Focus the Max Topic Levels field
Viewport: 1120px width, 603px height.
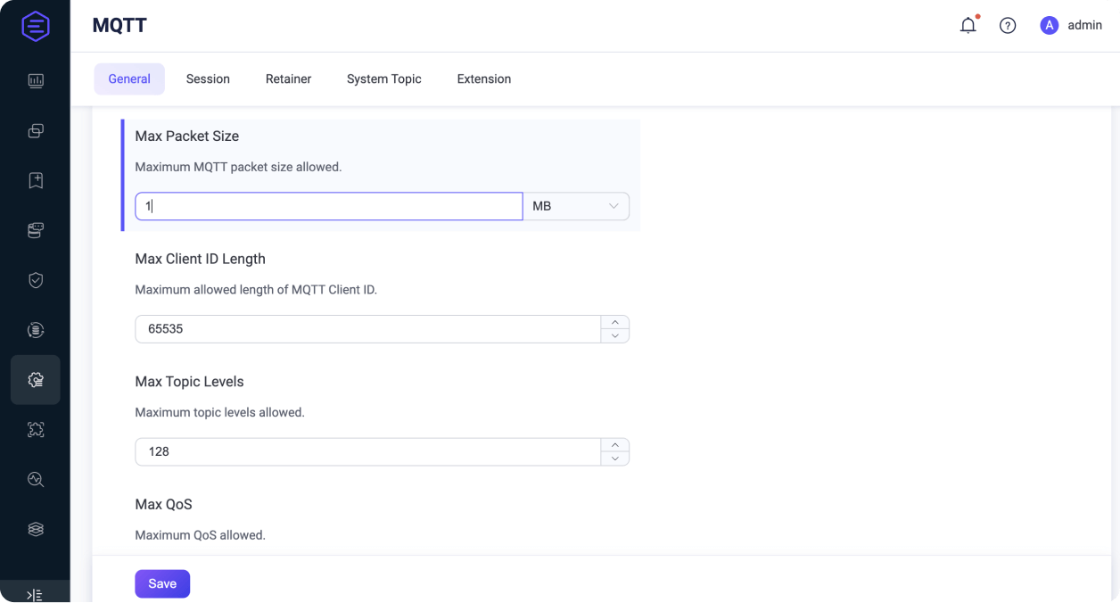368,451
